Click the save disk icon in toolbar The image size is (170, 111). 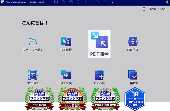click(63, 2)
